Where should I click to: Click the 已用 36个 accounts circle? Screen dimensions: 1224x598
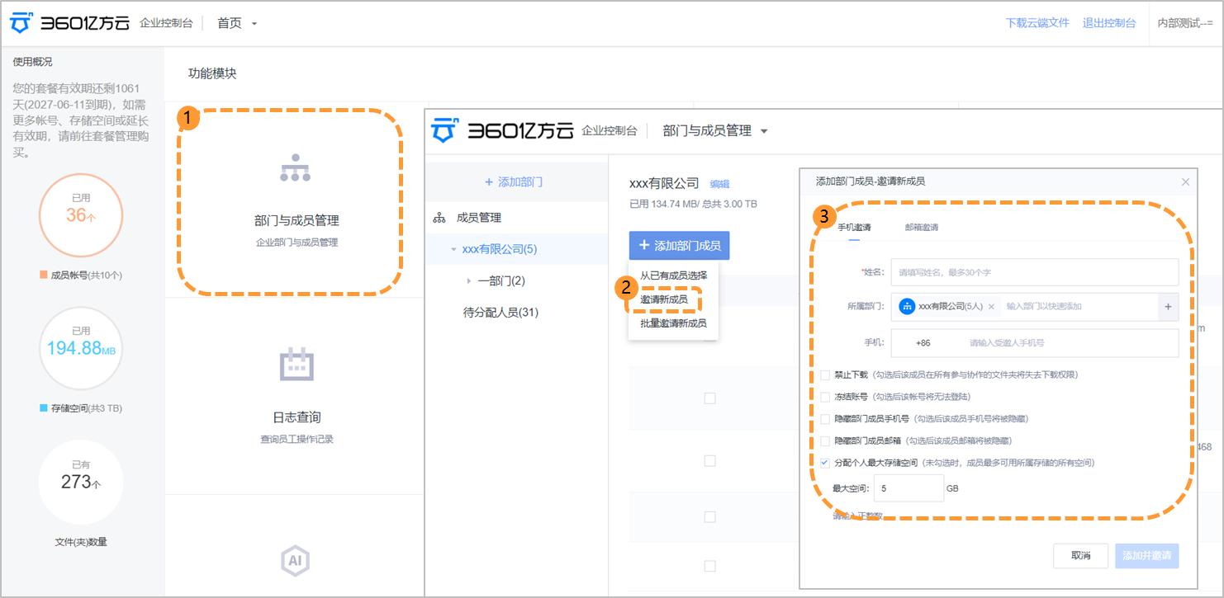click(81, 215)
